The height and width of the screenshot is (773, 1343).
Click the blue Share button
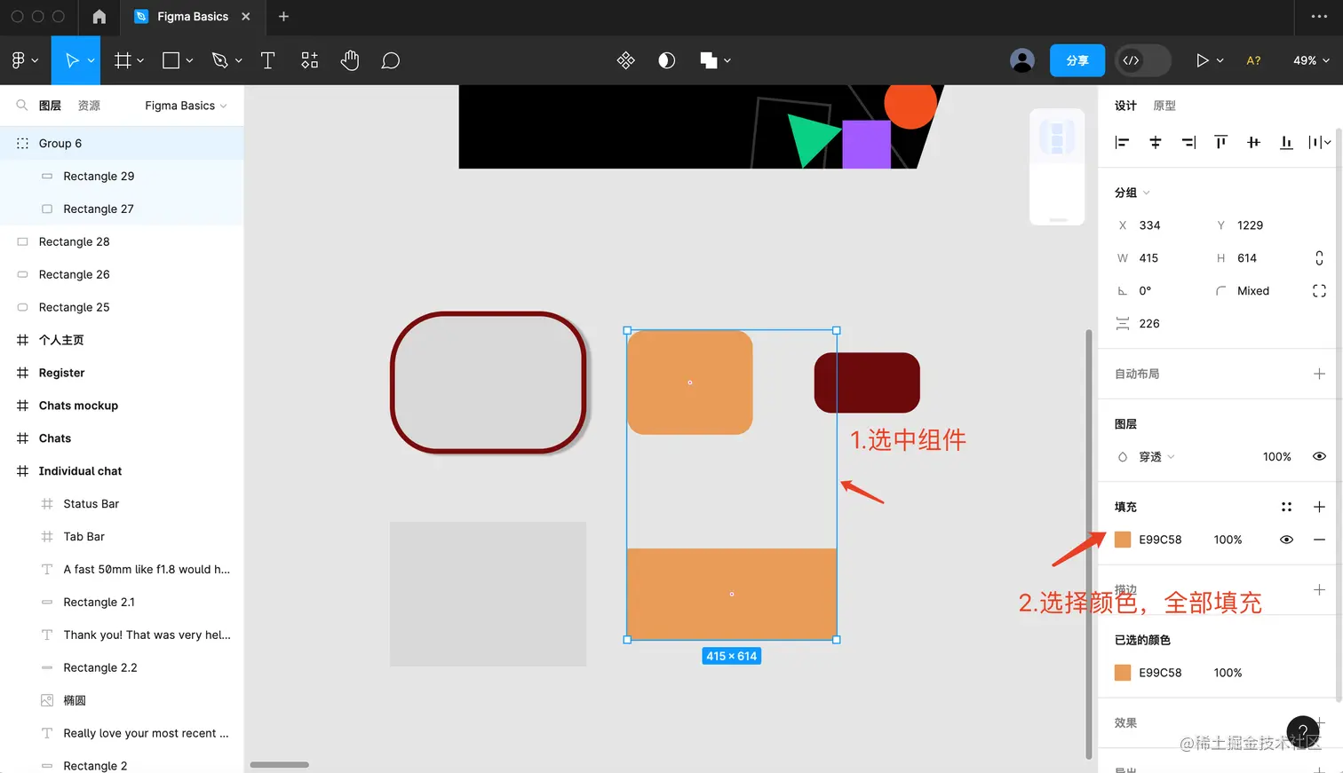(1077, 60)
